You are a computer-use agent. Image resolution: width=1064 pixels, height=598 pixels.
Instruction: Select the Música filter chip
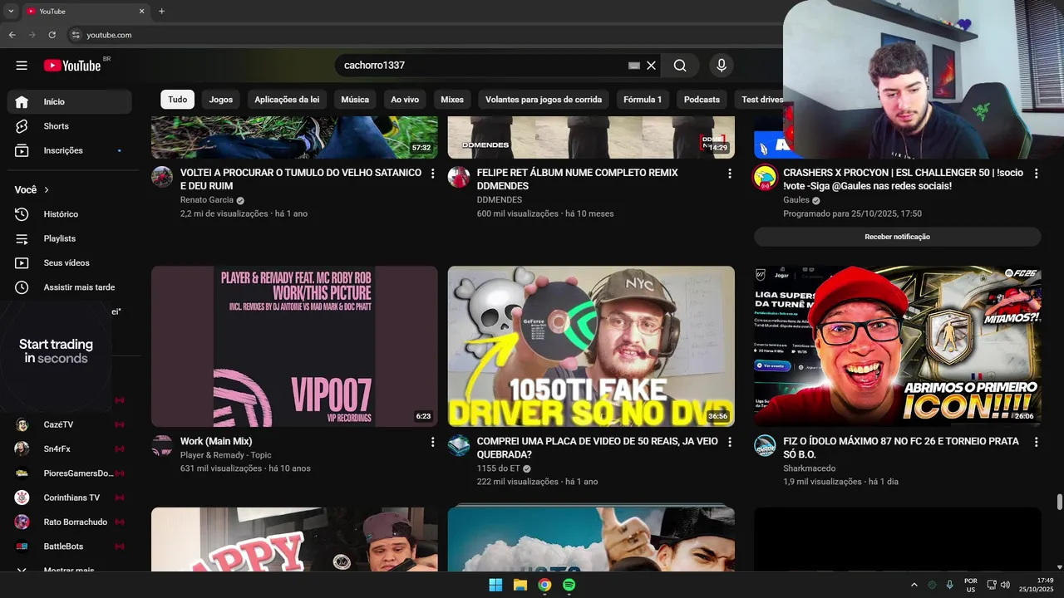tap(355, 100)
